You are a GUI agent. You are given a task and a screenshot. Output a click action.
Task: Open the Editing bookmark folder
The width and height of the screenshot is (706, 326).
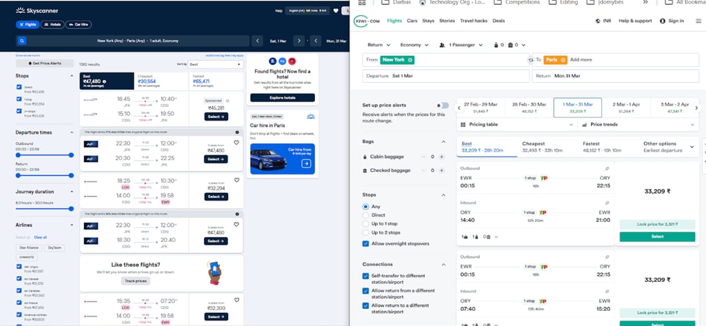click(565, 2)
